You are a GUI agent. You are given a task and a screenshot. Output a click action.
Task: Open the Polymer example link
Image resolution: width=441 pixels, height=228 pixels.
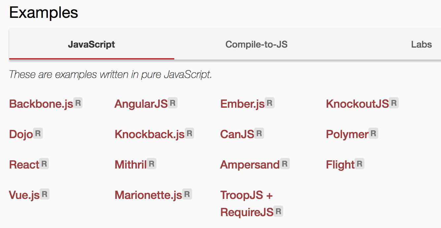pyautogui.click(x=347, y=134)
